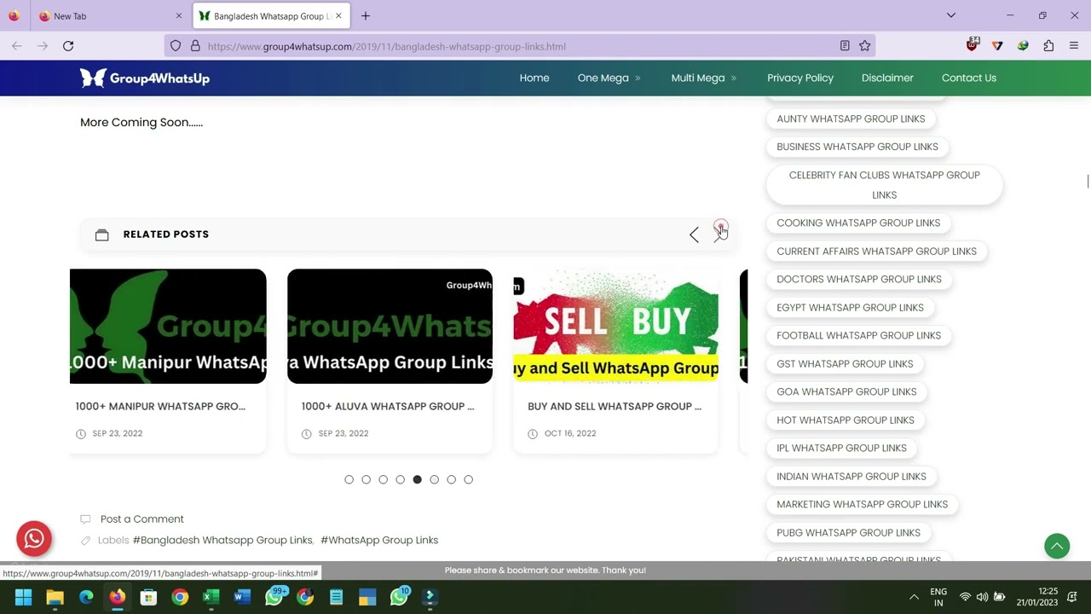Open WhatsApp with 99+ badge in taskbar
The height and width of the screenshot is (614, 1091).
click(x=274, y=596)
